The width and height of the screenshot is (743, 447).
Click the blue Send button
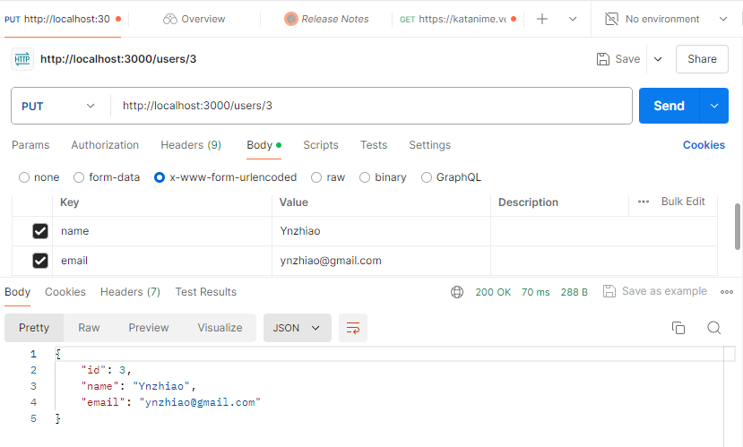click(x=669, y=106)
